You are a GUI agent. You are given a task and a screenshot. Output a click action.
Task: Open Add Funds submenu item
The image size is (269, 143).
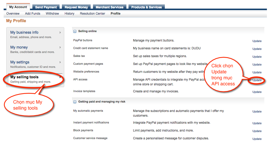coord(33,14)
